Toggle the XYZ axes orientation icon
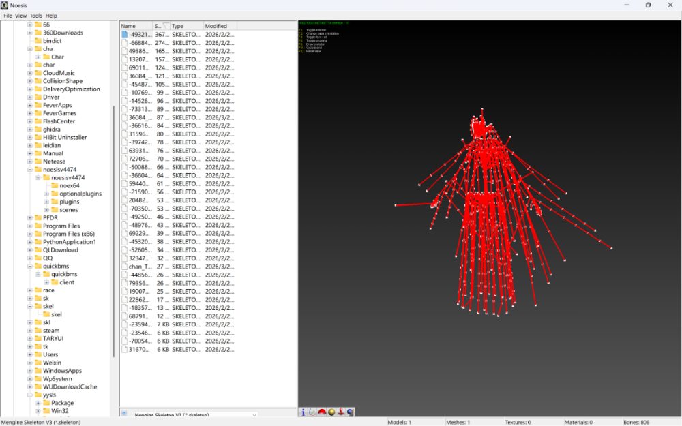 313,412
